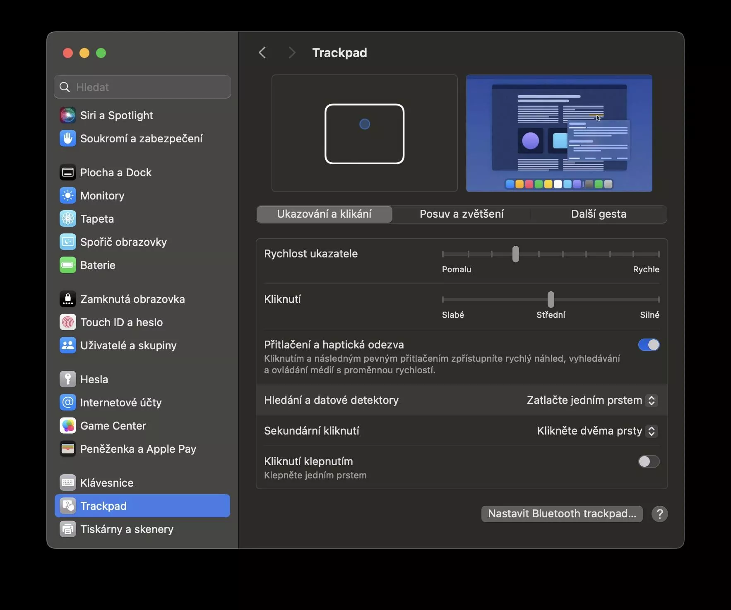Image resolution: width=731 pixels, height=610 pixels.
Task: Select the Touch ID a heslo fingerprint icon
Action: (x=67, y=322)
